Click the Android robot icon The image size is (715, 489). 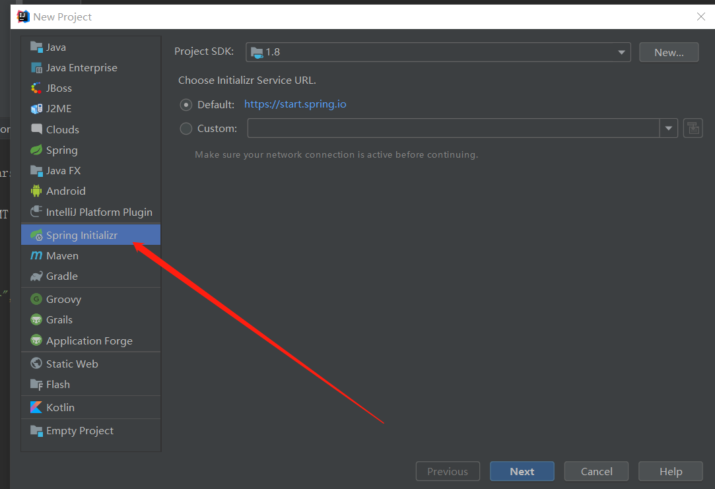(x=36, y=191)
